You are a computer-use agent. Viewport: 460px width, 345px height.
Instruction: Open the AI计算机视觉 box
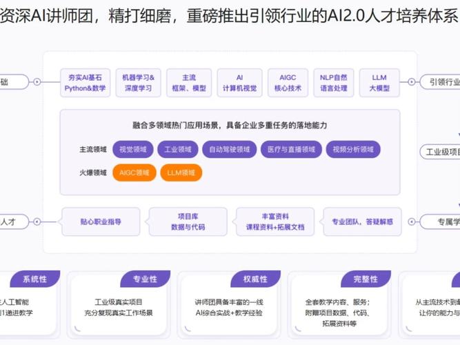tap(240, 83)
